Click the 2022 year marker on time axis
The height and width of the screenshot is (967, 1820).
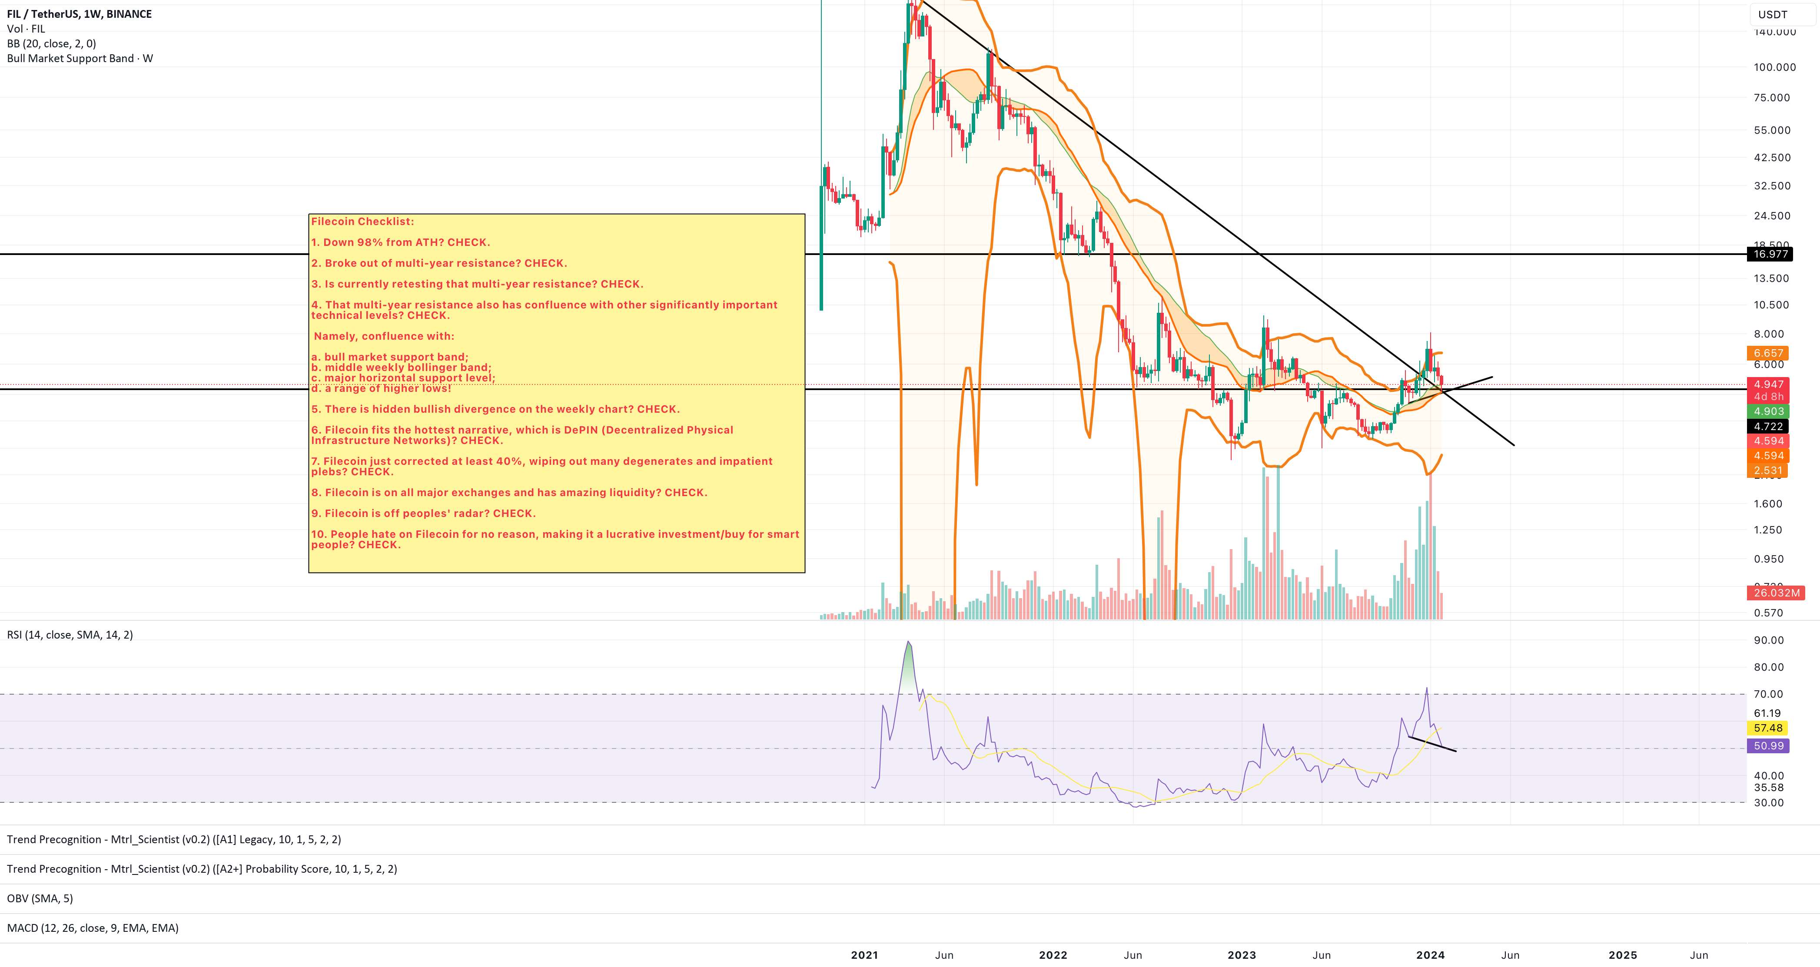1053,956
